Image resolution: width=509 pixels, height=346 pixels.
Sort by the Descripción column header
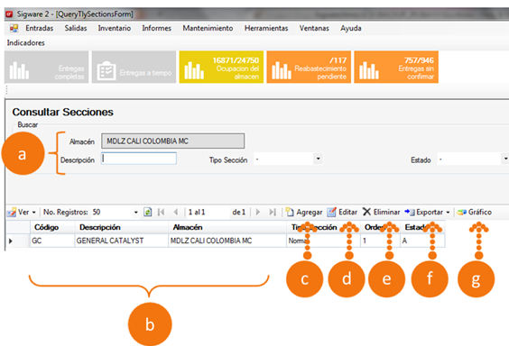click(122, 227)
